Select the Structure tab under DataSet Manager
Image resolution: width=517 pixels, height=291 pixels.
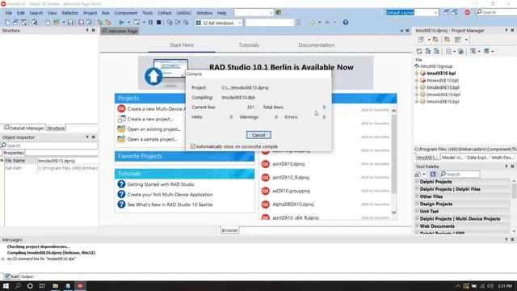click(x=56, y=128)
